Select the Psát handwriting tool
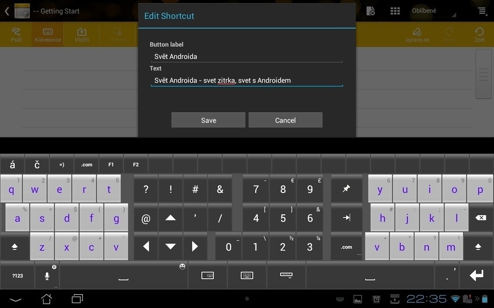Image resolution: width=494 pixels, height=308 pixels. [x=16, y=34]
